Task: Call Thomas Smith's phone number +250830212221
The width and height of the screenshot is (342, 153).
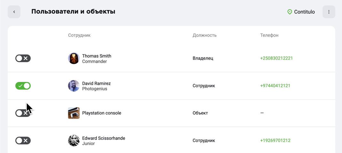Action: click(x=276, y=58)
